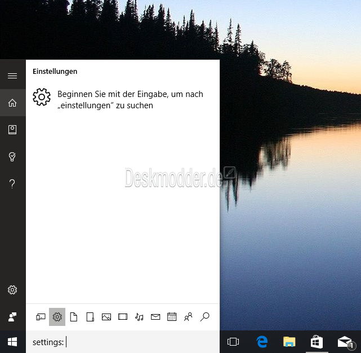The height and width of the screenshot is (353, 361).
Task: Open Task View from the taskbar
Action: coord(233,342)
